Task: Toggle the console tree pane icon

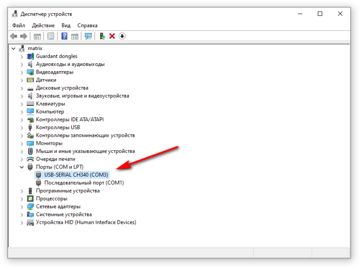Action: tap(37, 36)
